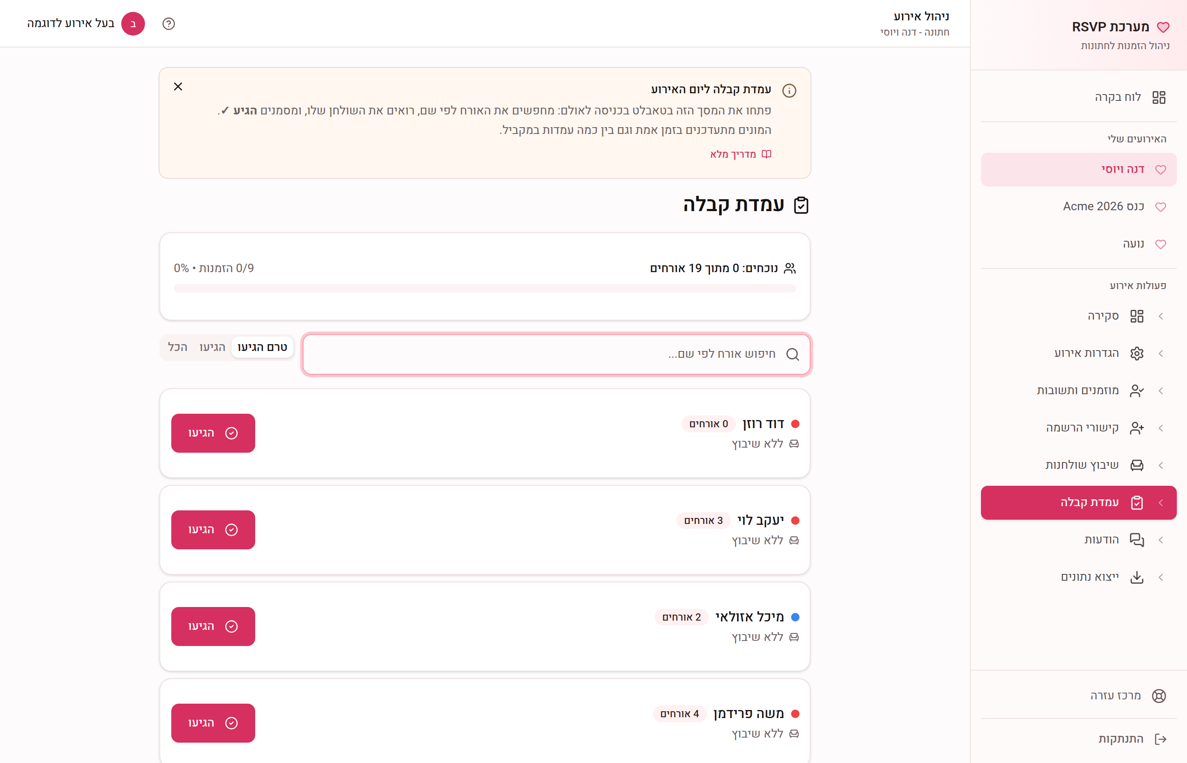
Task: Expand the מוזמנים ותשובות chevron
Action: click(x=1161, y=391)
